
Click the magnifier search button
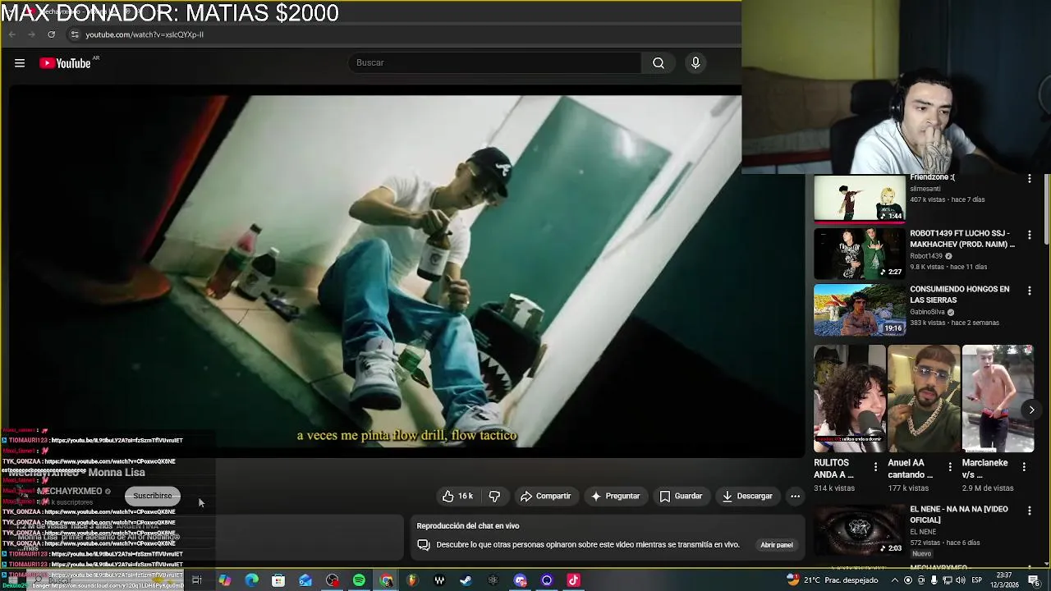[659, 63]
